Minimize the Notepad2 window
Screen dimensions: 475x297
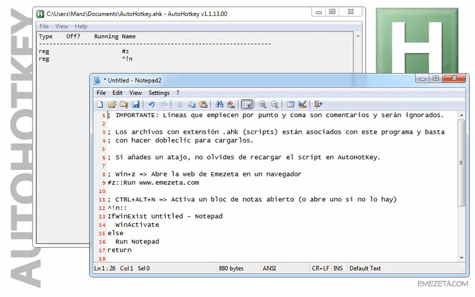[x=422, y=79]
